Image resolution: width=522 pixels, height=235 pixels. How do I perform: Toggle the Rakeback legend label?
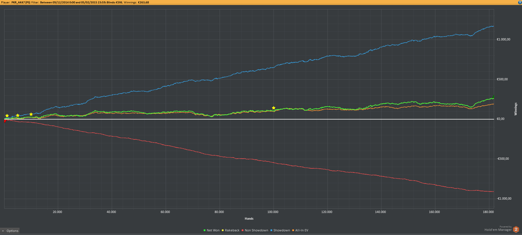(x=232, y=230)
